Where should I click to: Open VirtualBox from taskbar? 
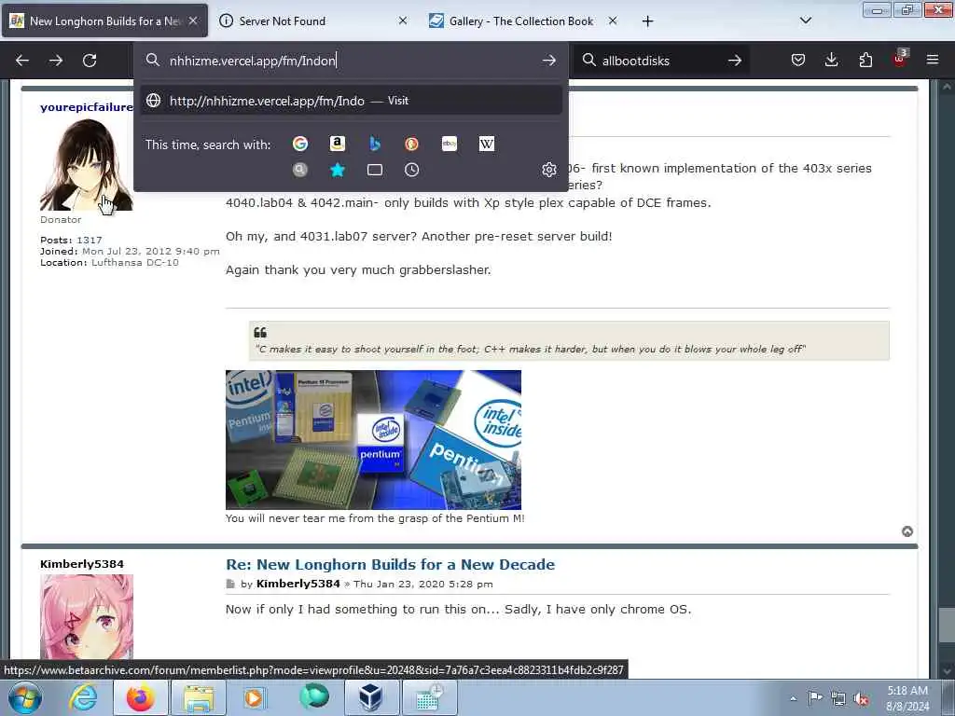coord(370,697)
